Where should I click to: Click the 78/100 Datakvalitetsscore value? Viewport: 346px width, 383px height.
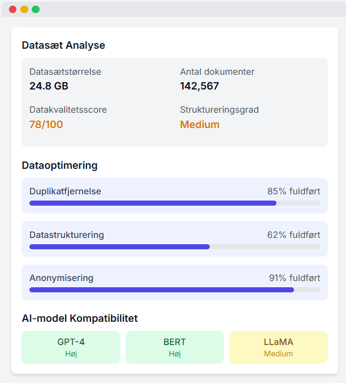click(x=46, y=125)
